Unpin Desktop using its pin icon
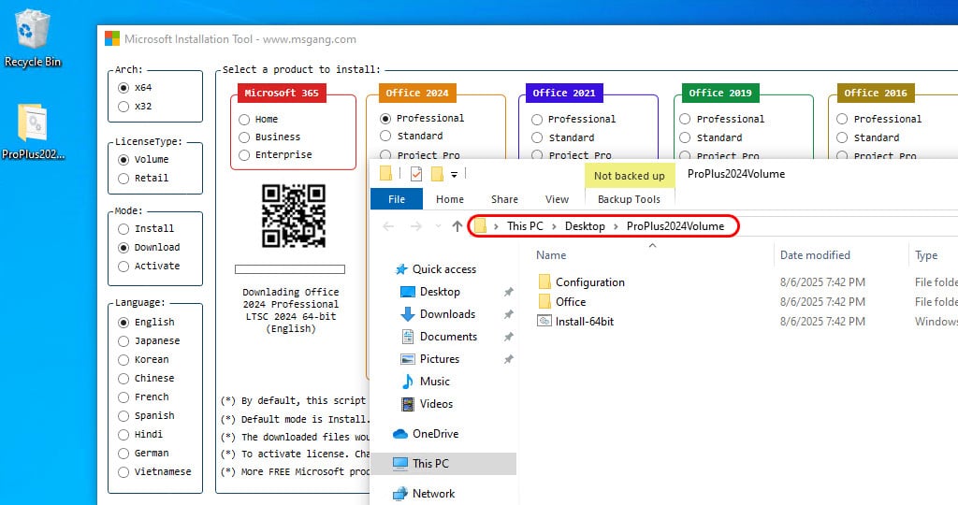This screenshot has height=505, width=958. (x=508, y=293)
